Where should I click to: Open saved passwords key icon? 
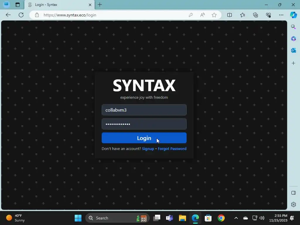pos(190,15)
